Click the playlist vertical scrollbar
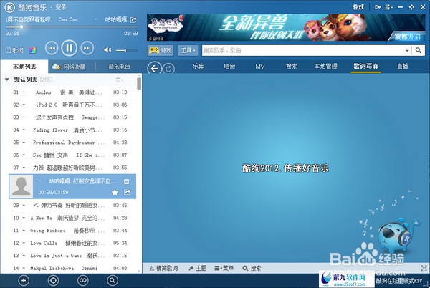Viewport: 430px width, 288px height. click(x=139, y=83)
